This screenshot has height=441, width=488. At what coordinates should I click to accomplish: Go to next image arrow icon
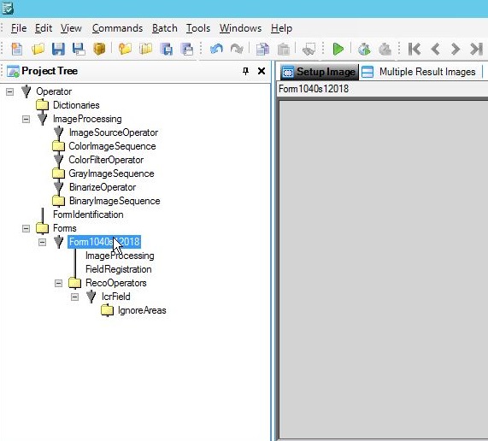(456, 49)
